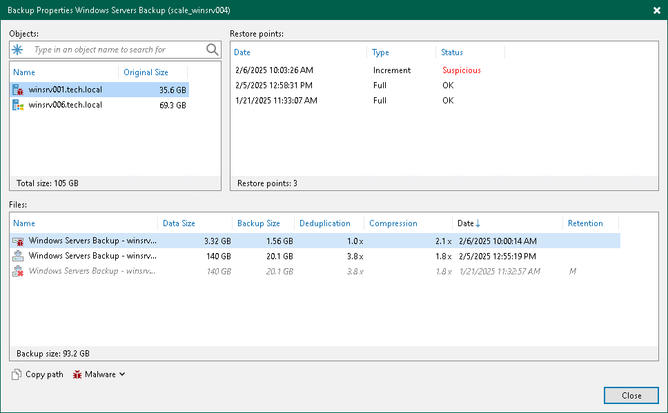The image size is (668, 413).
Task: Sort files by Backup Size column
Action: [x=259, y=223]
